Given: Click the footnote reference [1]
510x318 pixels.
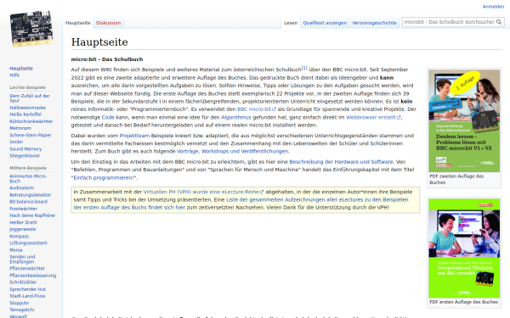Looking at the screenshot, I should [x=304, y=68].
